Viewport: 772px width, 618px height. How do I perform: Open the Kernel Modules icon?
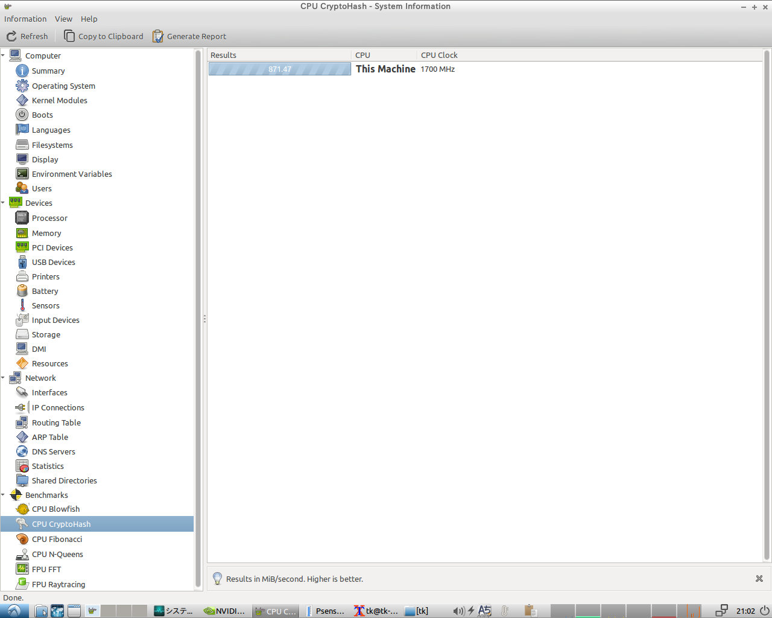coord(22,100)
